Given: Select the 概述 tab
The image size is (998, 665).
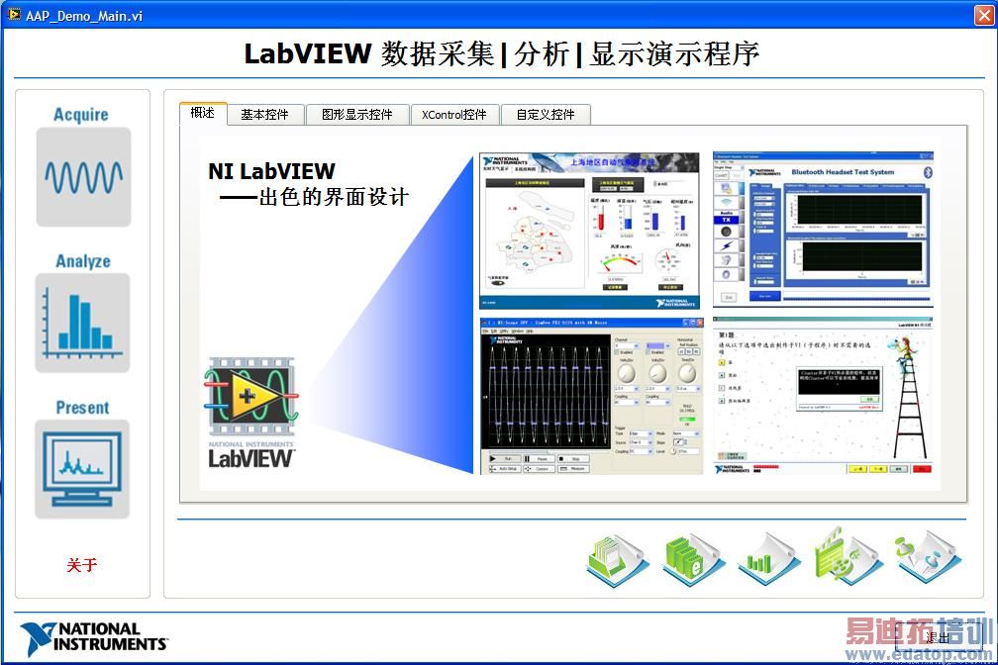Looking at the screenshot, I should point(203,113).
